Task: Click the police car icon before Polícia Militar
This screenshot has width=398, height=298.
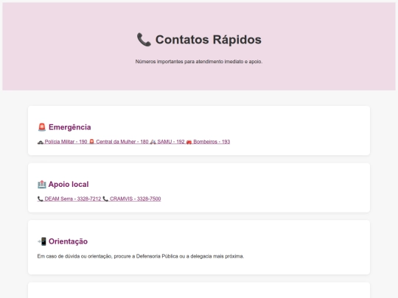Action: (x=41, y=142)
